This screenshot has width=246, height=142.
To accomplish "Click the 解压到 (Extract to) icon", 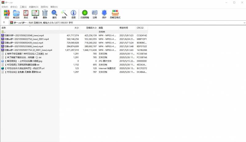I will [16, 14].
